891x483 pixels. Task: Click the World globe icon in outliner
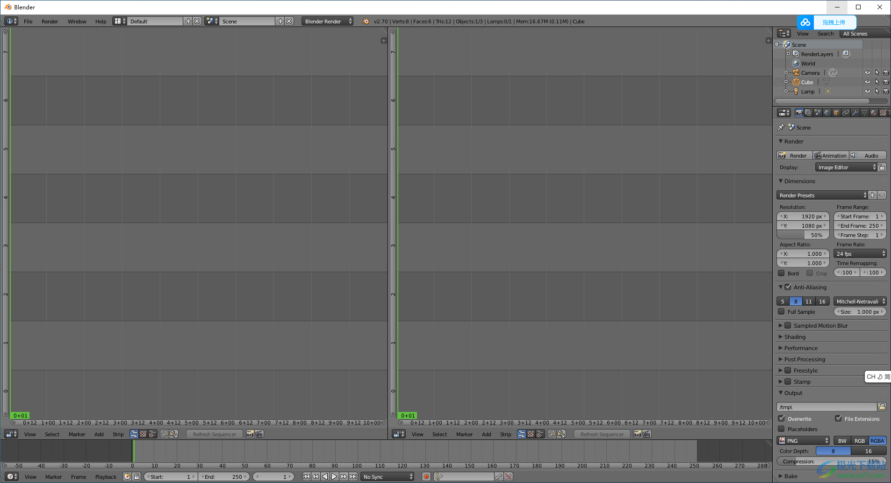pyautogui.click(x=796, y=64)
